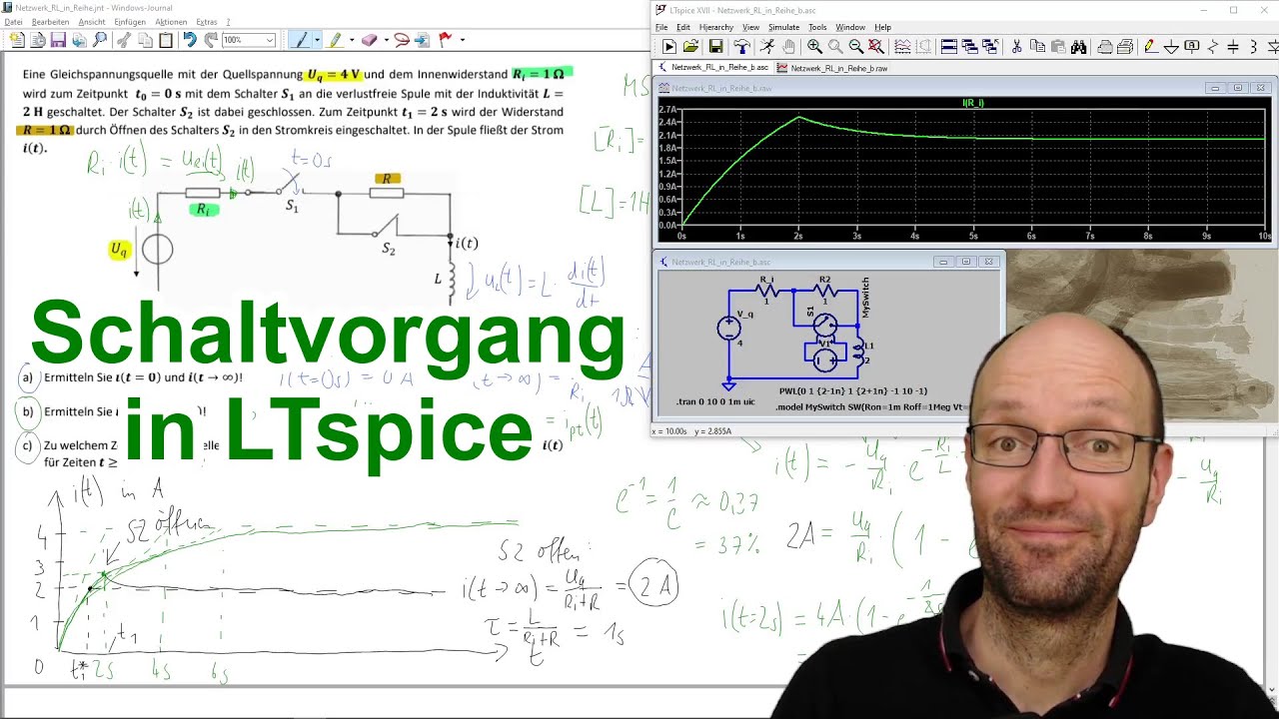Click the Cascade Windows icon in LTspice
The height and width of the screenshot is (719, 1279).
(x=969, y=47)
